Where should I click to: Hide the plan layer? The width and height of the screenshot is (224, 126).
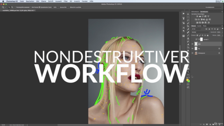point(192,44)
